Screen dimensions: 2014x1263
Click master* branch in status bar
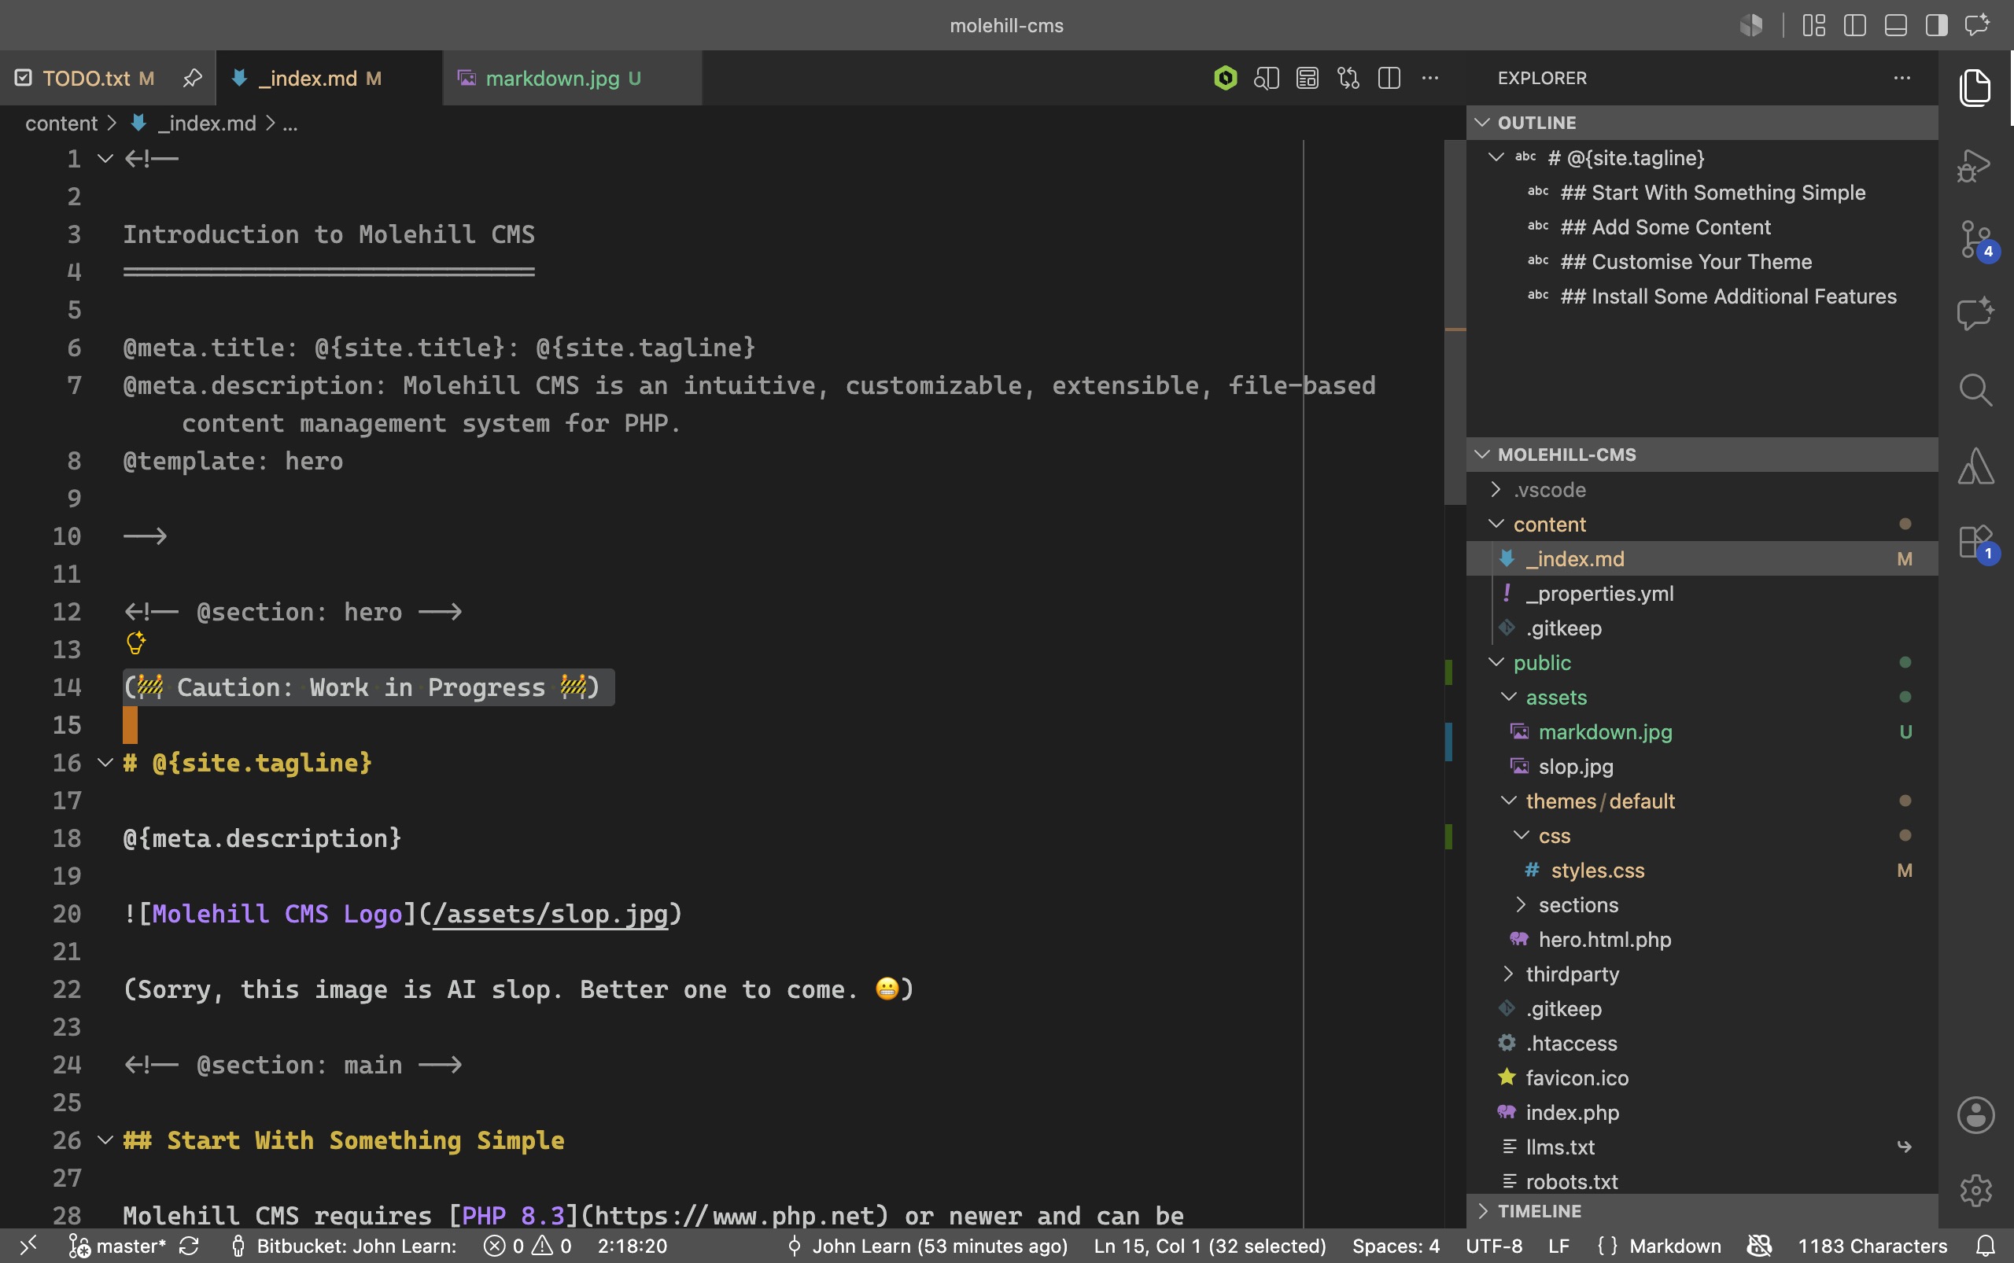tap(117, 1246)
